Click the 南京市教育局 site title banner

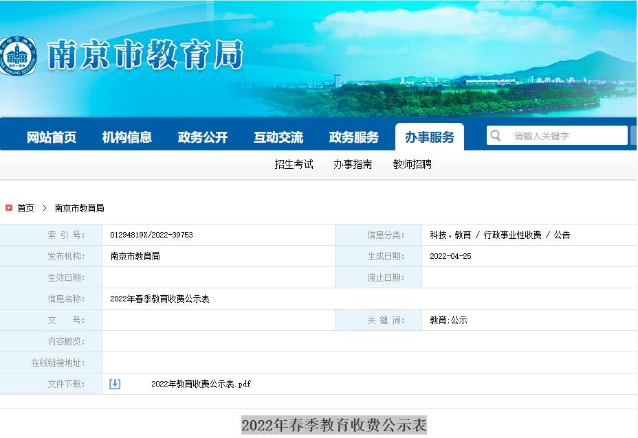pos(145,55)
